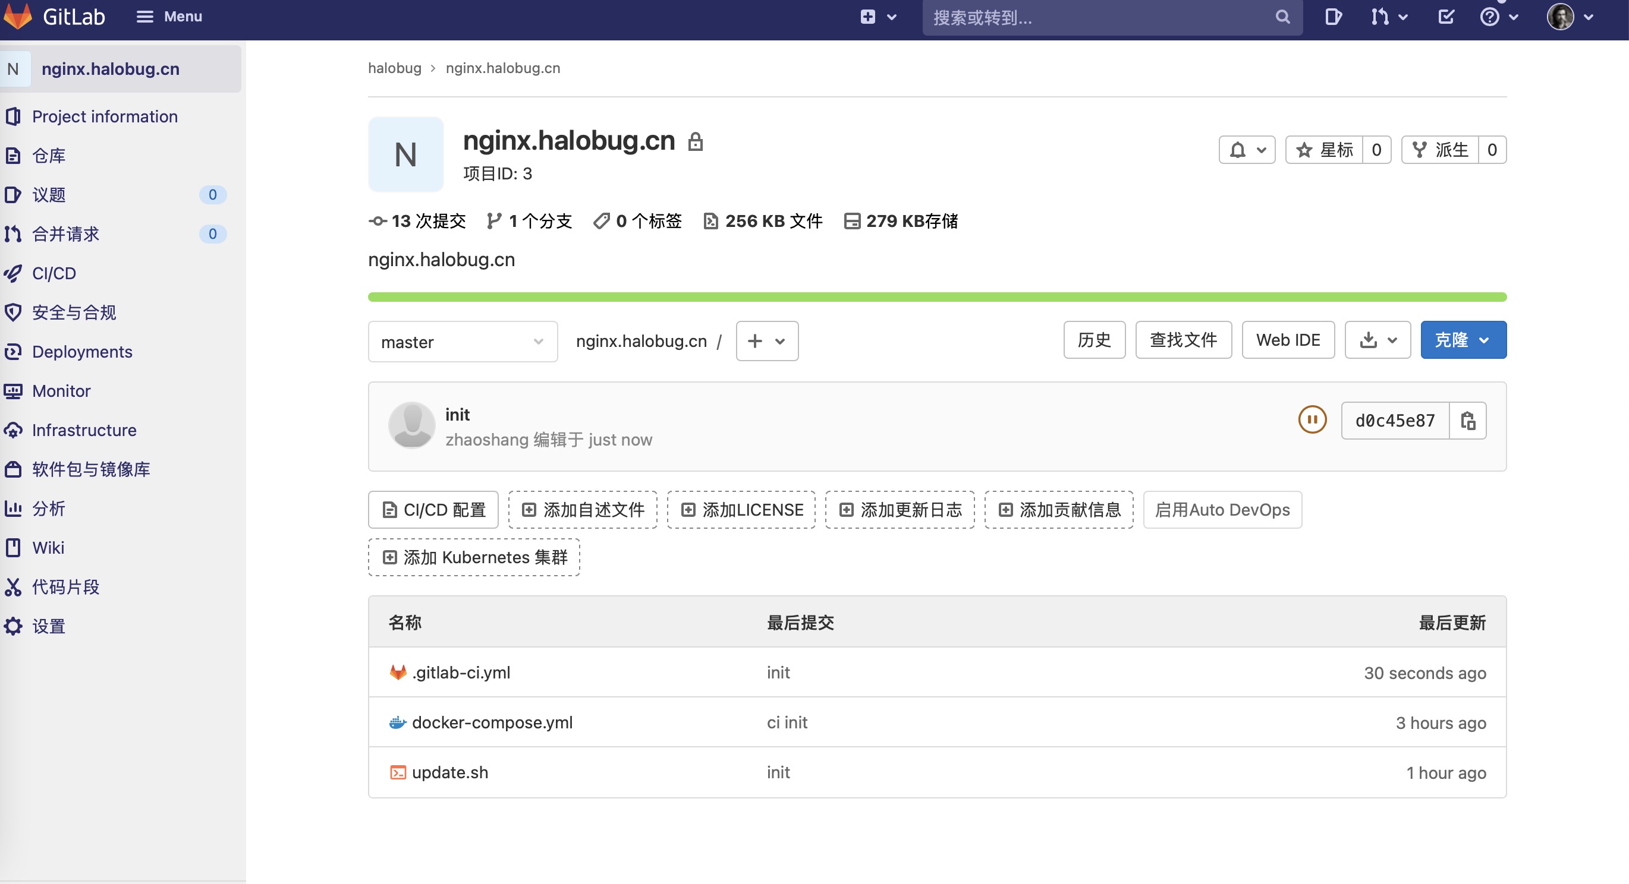Click 添加贡献信息 add contributing button
Viewport: 1629px width, 884px height.
(1059, 509)
